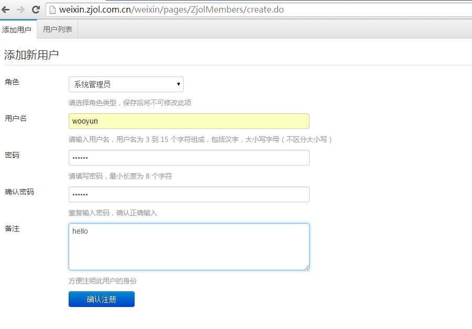Click hint text 请选择角色类型，保存后将不可修改此项
The height and width of the screenshot is (329, 472).
[x=130, y=103]
